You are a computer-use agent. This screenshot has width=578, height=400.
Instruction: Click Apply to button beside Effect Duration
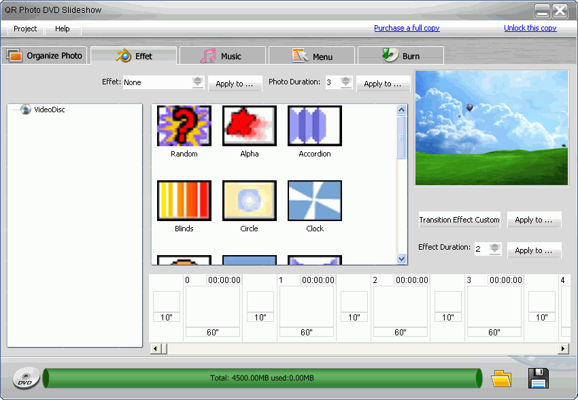(x=534, y=250)
